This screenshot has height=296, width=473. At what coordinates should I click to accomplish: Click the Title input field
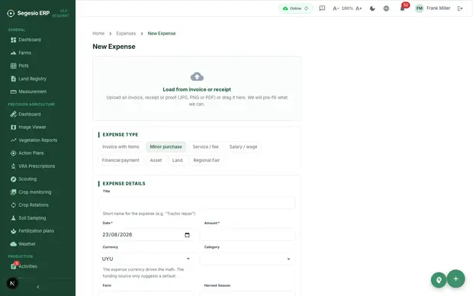point(197,203)
